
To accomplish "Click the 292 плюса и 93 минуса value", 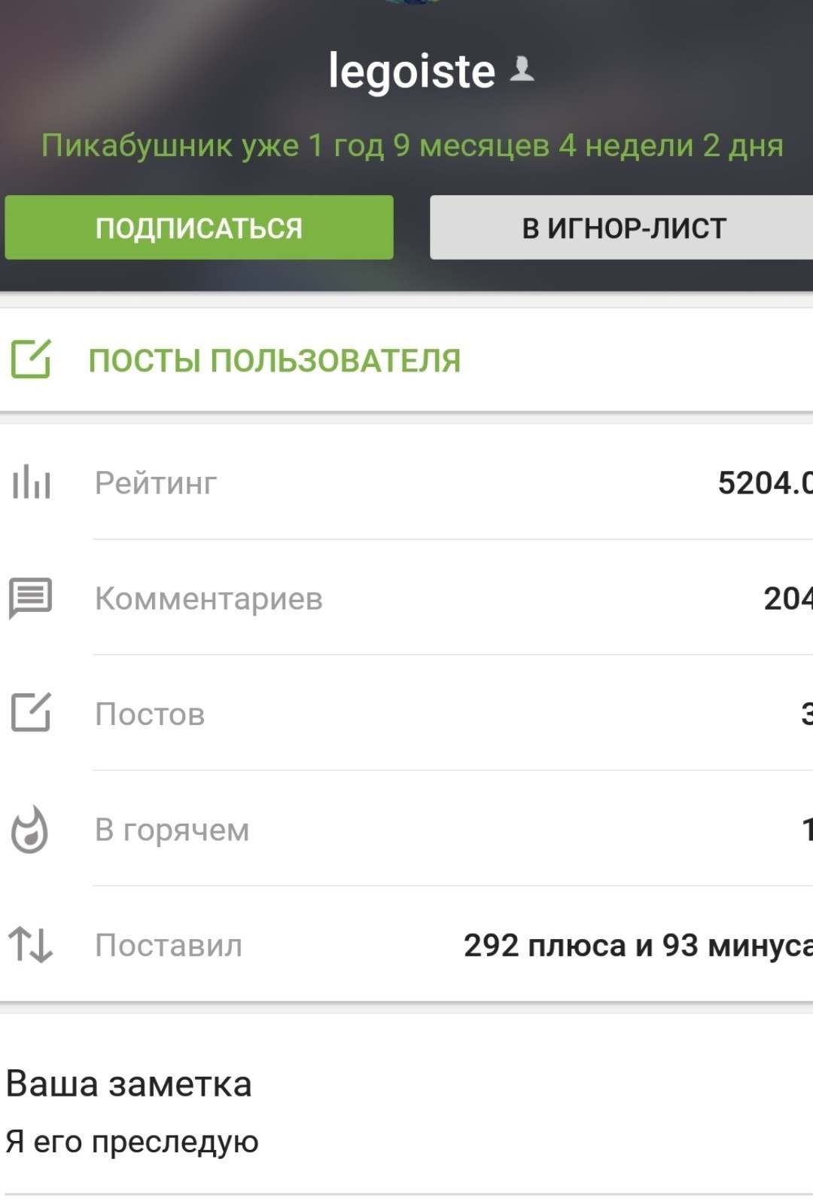I will (637, 946).
